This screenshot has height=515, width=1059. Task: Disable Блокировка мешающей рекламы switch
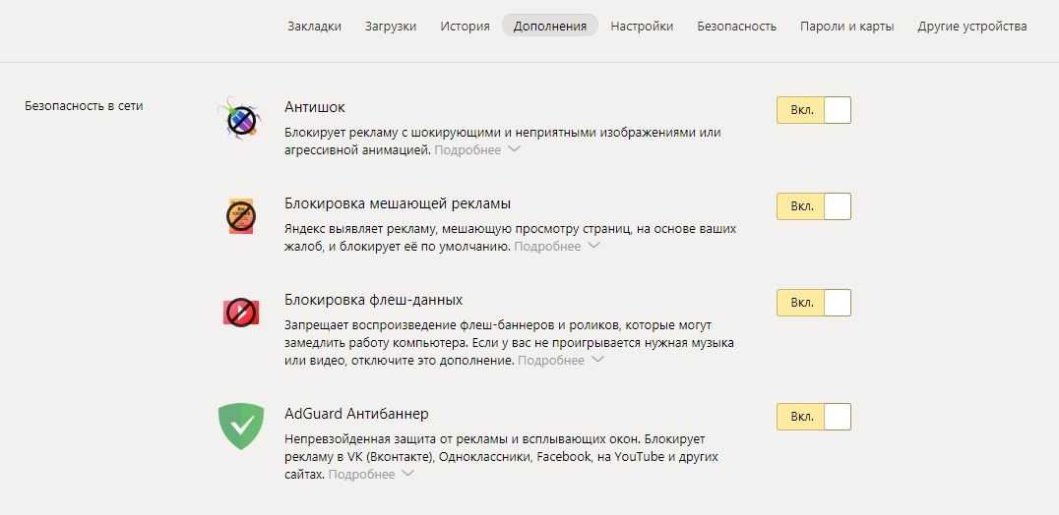point(813,206)
